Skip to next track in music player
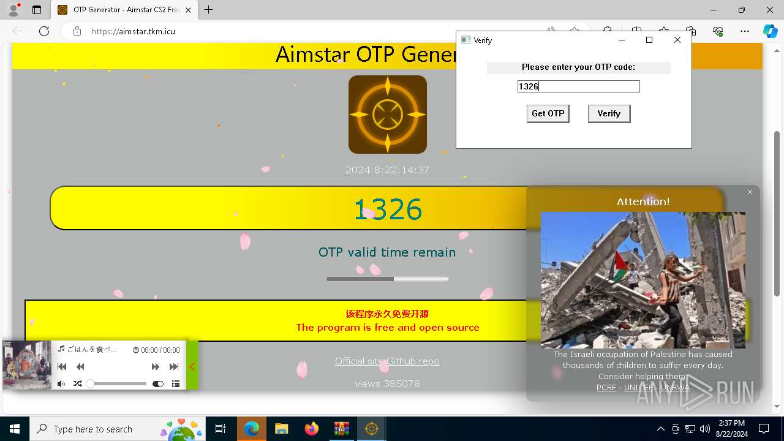The image size is (784, 441). (x=174, y=366)
